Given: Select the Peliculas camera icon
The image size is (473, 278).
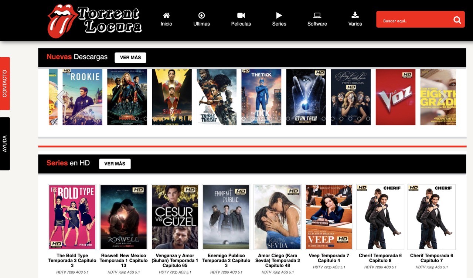Looking at the screenshot, I should pyautogui.click(x=241, y=16).
